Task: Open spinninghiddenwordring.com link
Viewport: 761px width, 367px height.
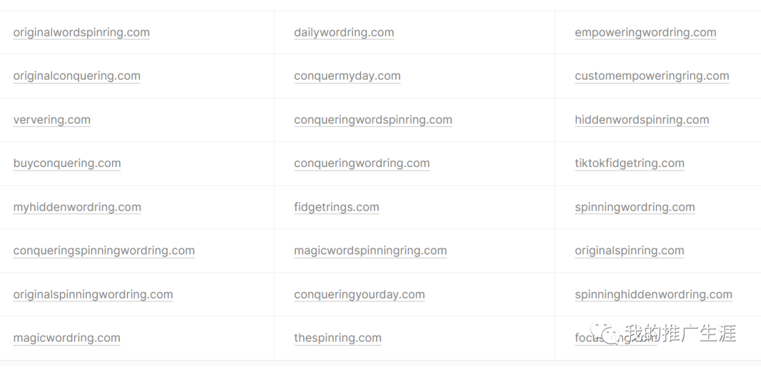Action: [x=653, y=294]
